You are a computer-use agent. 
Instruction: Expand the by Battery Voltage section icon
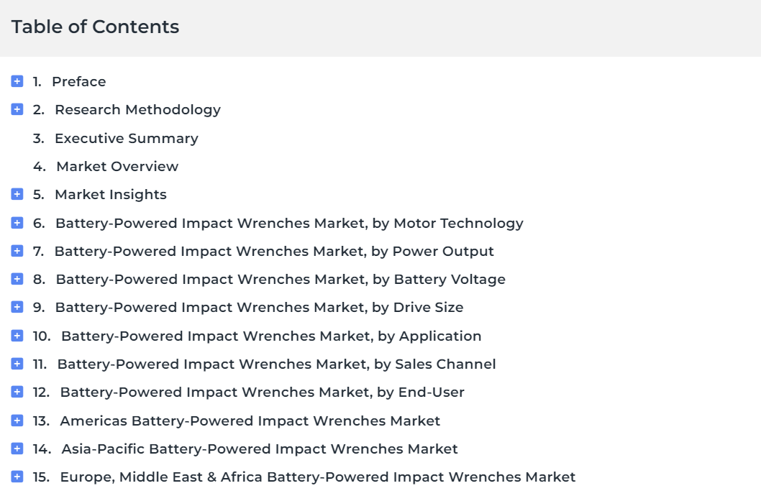[x=17, y=279]
